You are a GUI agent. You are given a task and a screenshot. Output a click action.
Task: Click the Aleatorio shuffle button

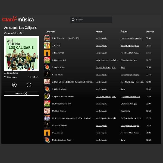[x=21, y=93]
